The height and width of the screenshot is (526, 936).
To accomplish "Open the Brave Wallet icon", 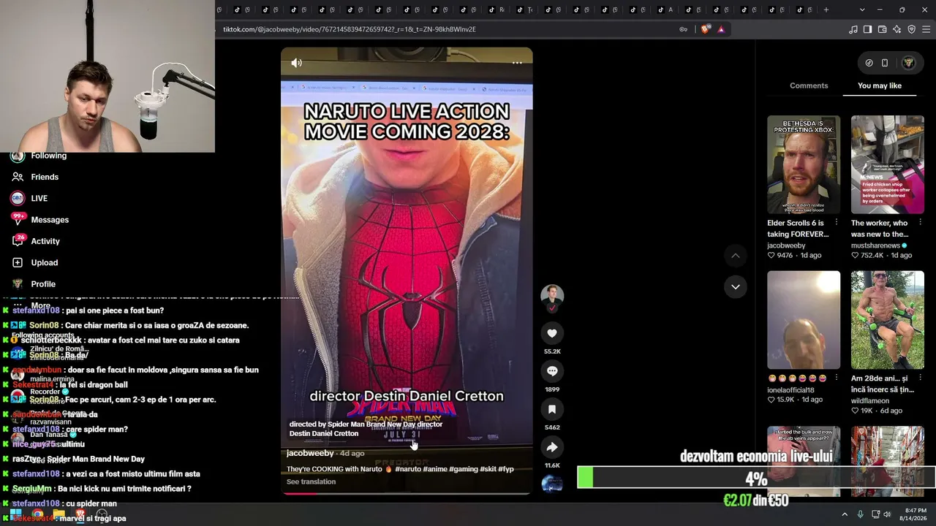I will pos(882,29).
